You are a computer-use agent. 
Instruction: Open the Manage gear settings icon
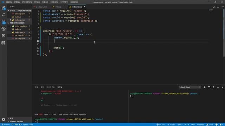click(4, 119)
